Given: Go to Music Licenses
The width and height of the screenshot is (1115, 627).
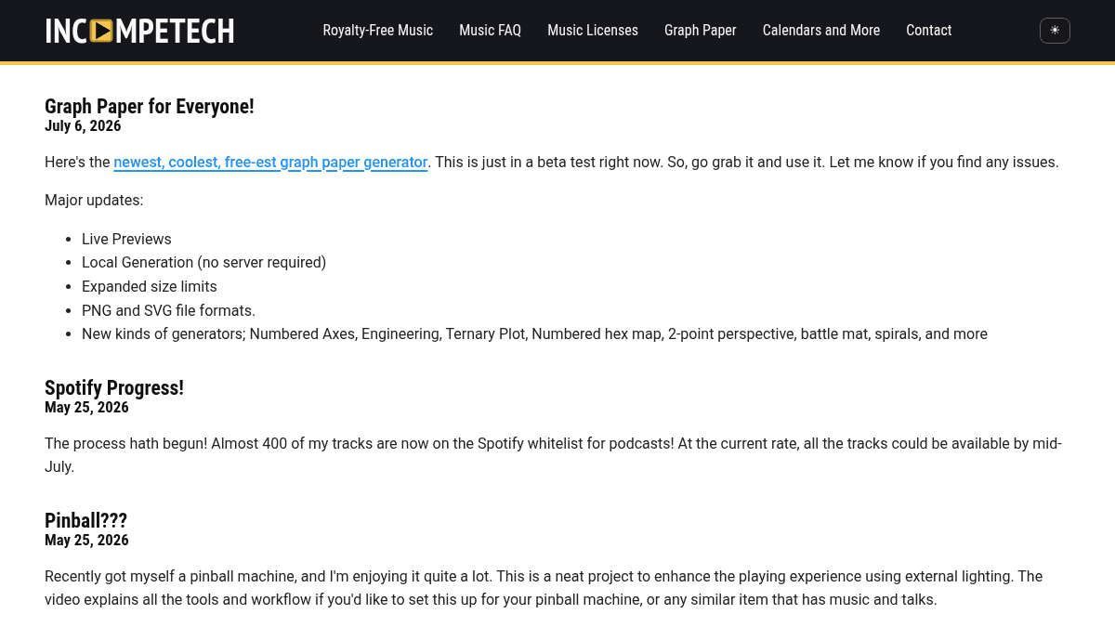Looking at the screenshot, I should (593, 31).
